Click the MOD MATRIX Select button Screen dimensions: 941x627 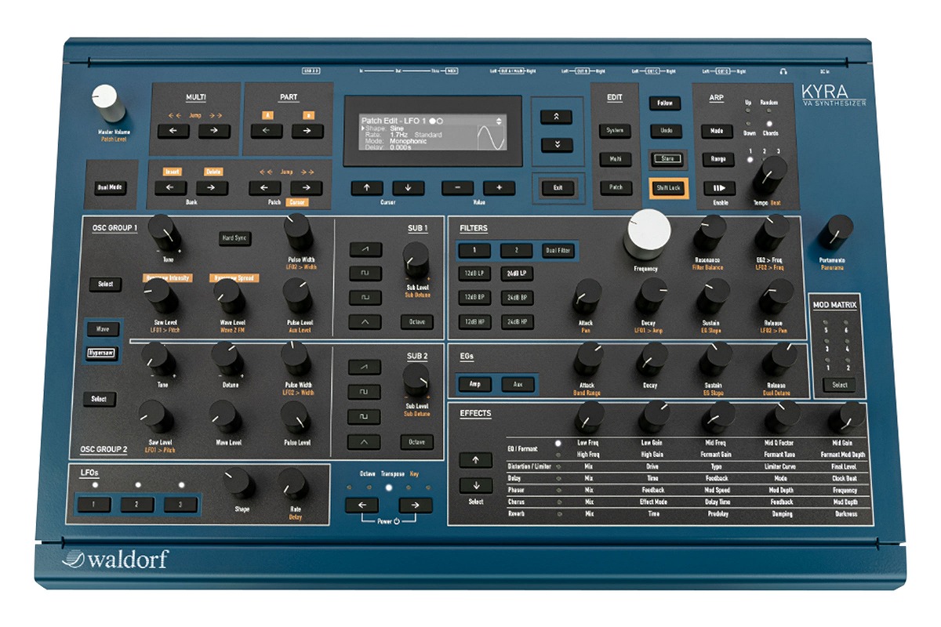point(840,385)
